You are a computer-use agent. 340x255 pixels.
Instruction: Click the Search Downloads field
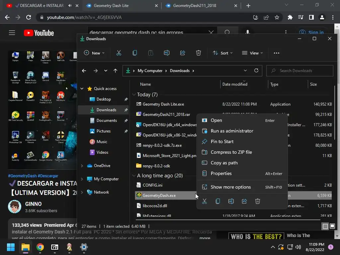coord(300,71)
